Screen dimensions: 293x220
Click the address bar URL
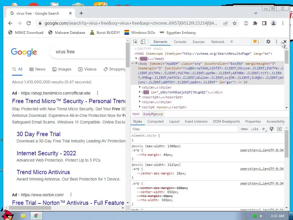pos(130,23)
